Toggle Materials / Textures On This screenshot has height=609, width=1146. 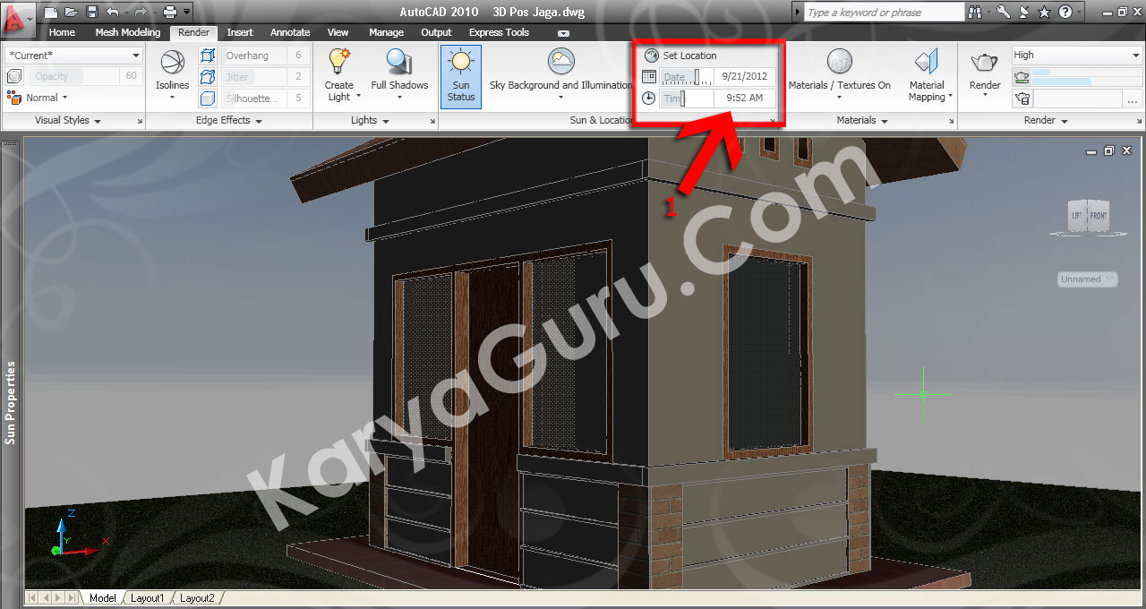(839, 62)
